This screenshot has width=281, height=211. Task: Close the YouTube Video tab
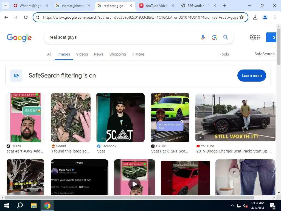click(x=173, y=6)
